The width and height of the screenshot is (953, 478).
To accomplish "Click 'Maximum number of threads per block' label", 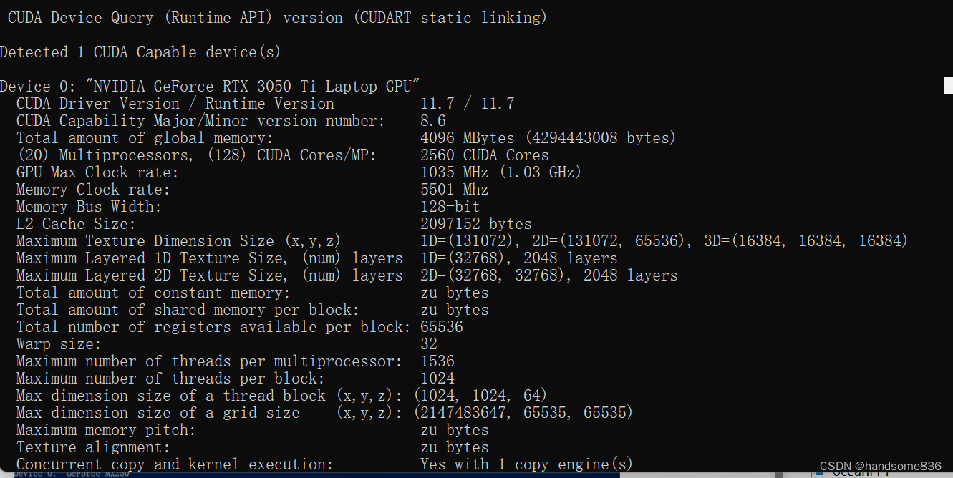I will click(170, 379).
